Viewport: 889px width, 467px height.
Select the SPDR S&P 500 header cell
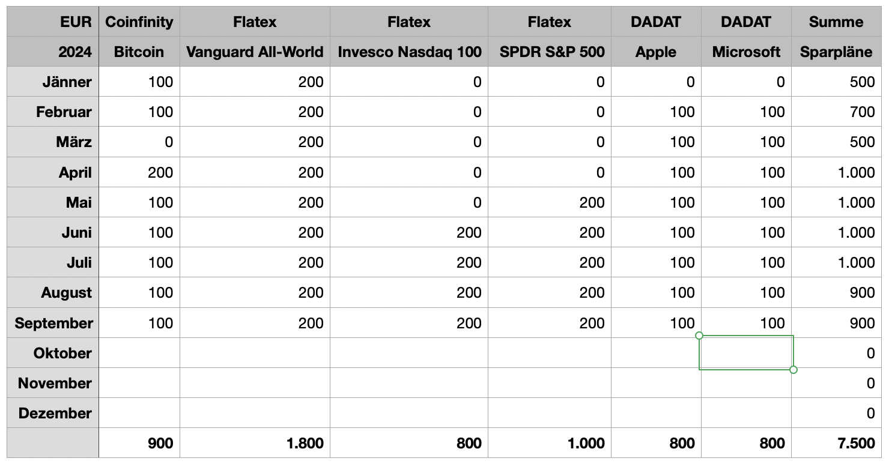pyautogui.click(x=549, y=52)
